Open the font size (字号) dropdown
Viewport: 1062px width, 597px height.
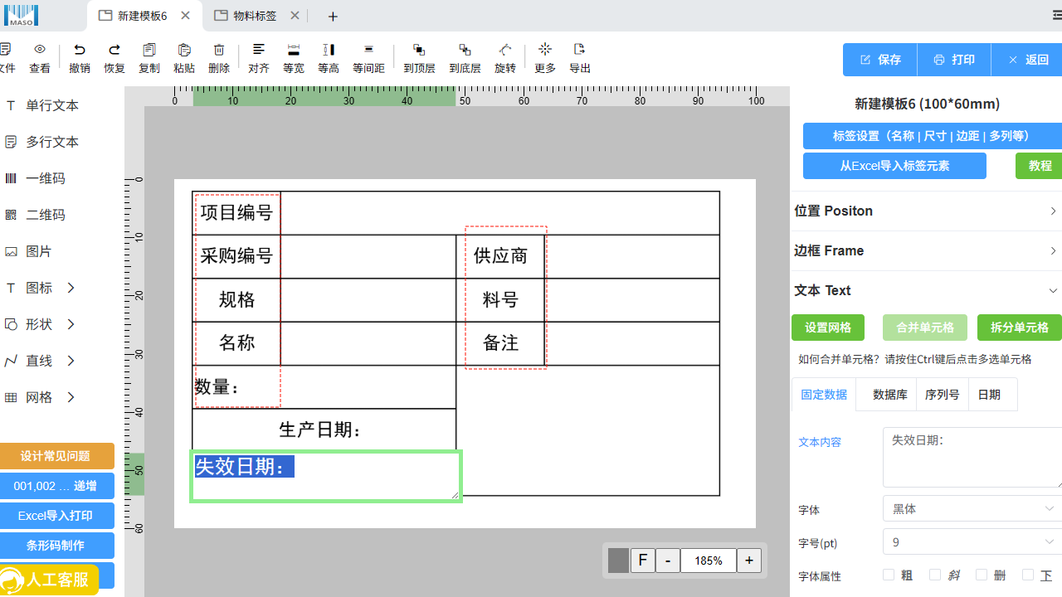[x=972, y=542]
